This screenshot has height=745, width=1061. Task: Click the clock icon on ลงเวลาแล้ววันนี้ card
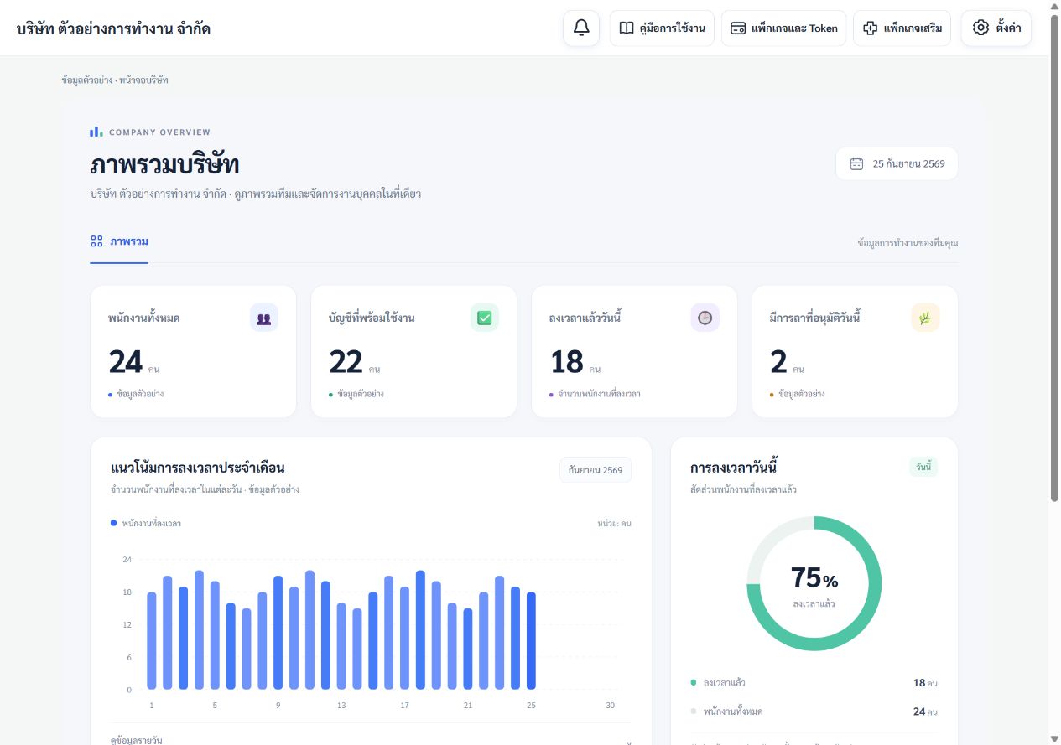pos(705,318)
